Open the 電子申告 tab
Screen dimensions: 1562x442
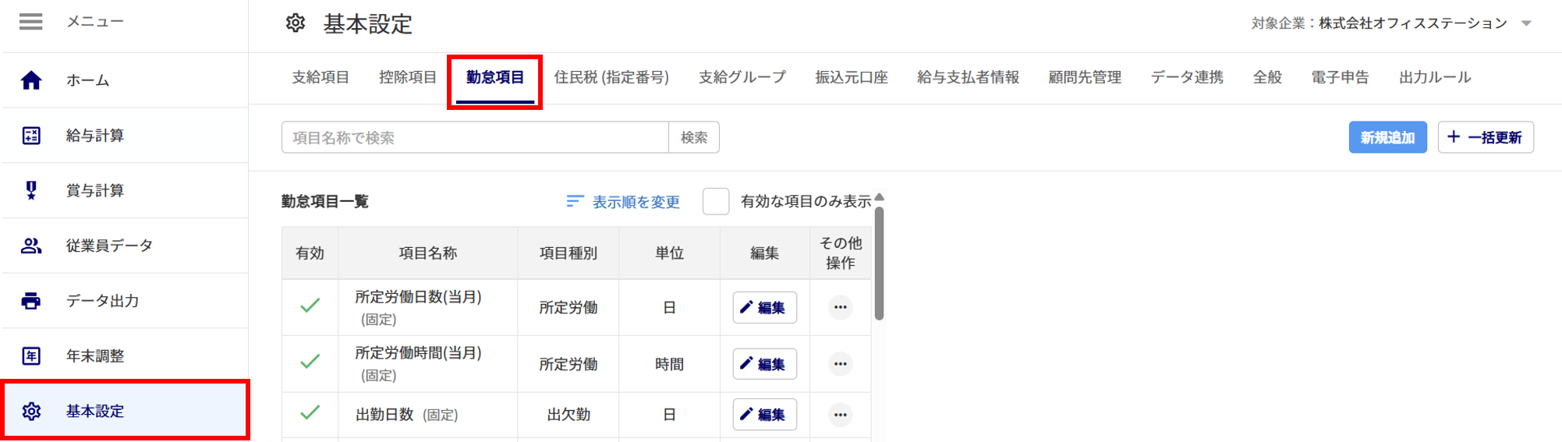[x=1340, y=77]
